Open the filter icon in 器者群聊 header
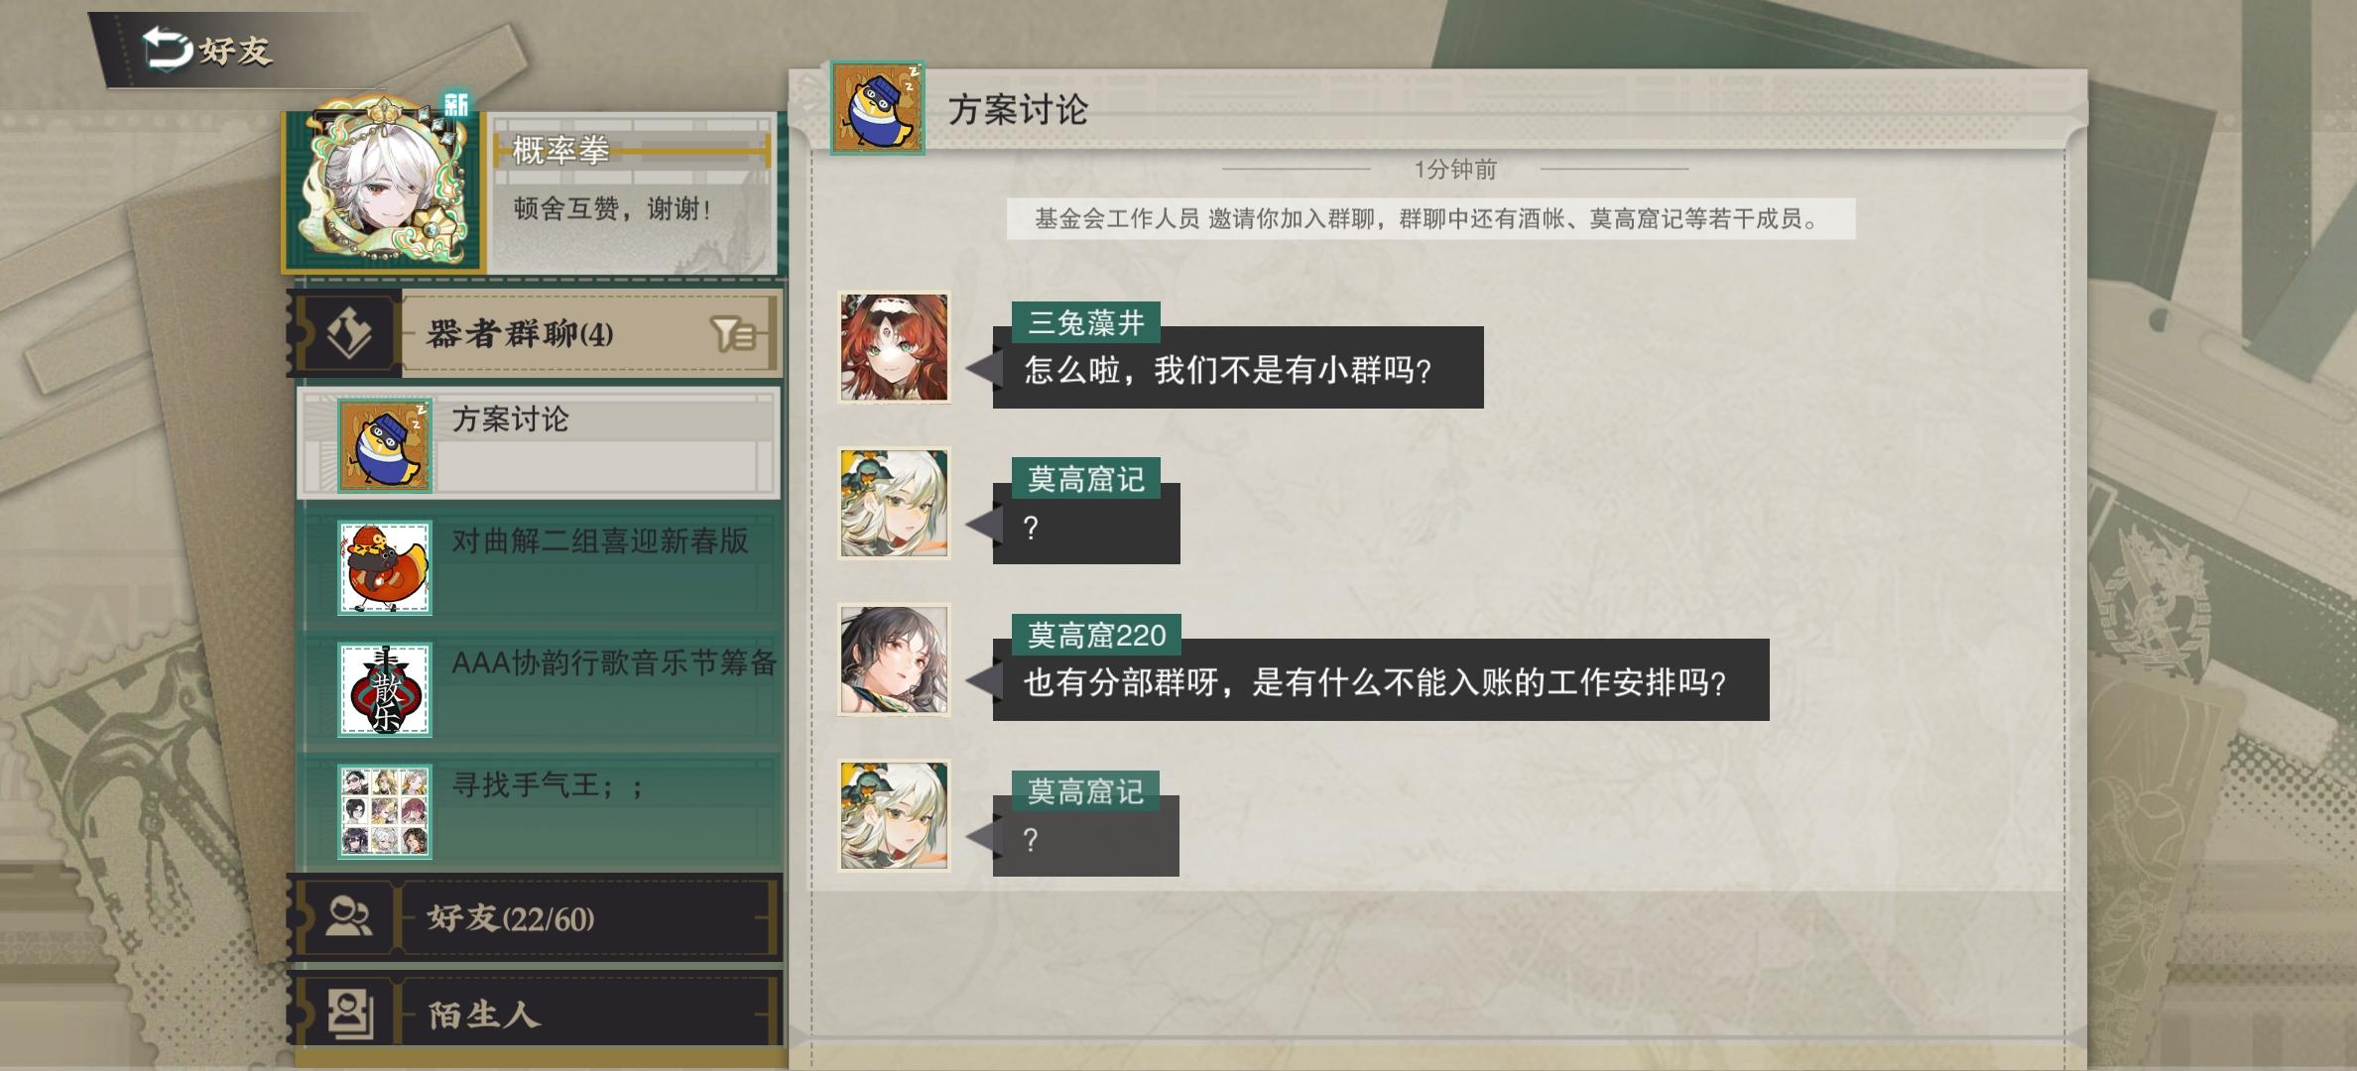 point(734,334)
